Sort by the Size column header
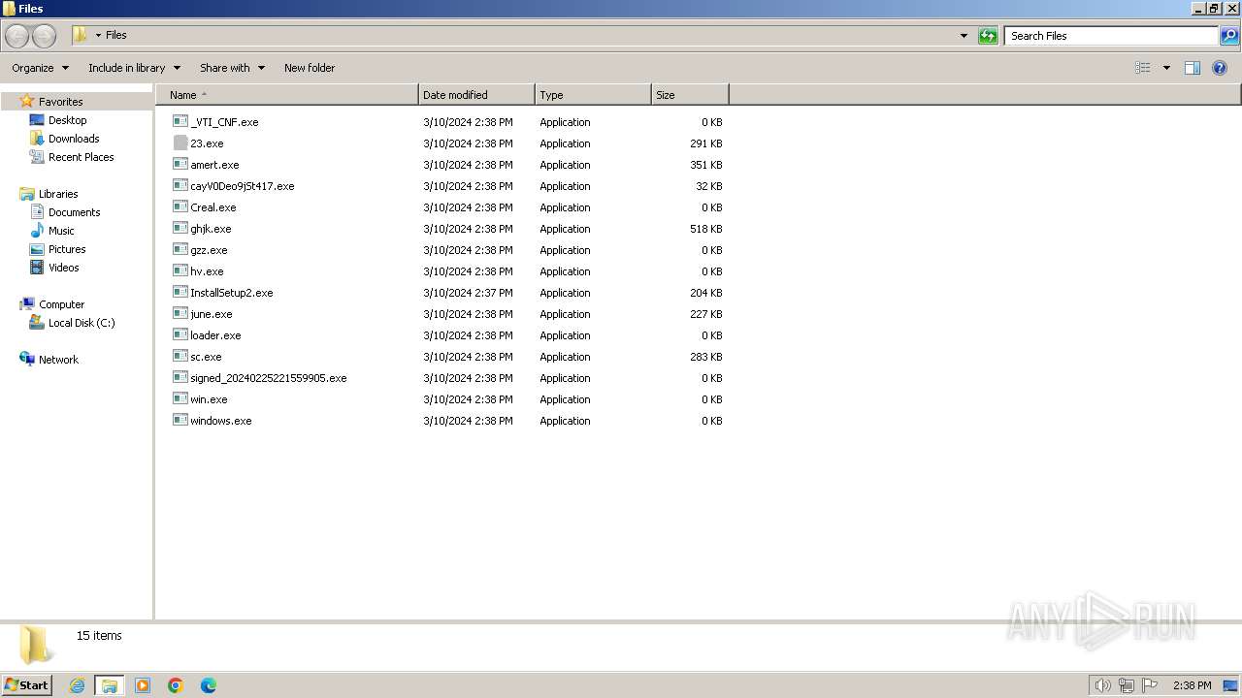Screen dimensions: 1242x698 690,95
